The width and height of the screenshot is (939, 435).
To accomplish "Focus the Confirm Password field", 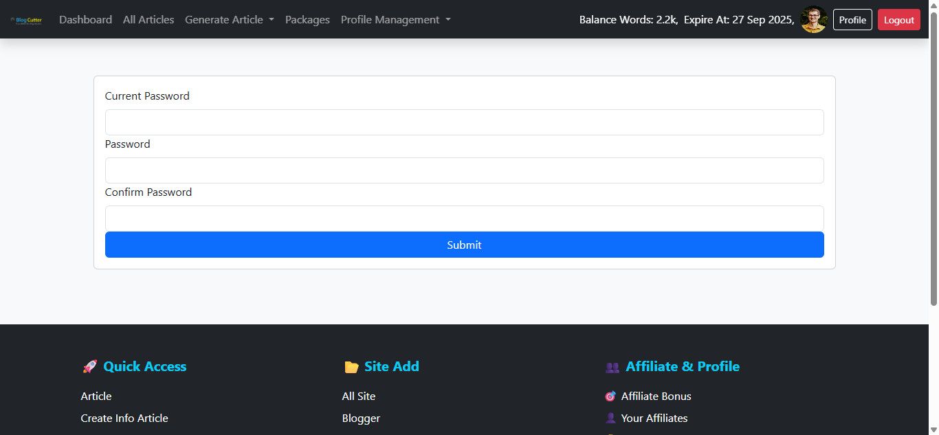I will pos(464,219).
